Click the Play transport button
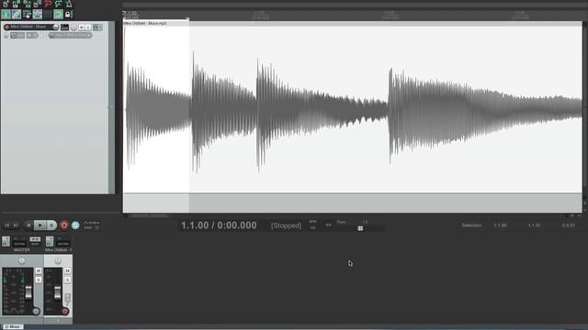 40,225
